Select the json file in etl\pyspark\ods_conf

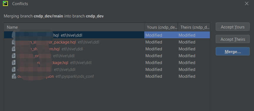(107, 76)
